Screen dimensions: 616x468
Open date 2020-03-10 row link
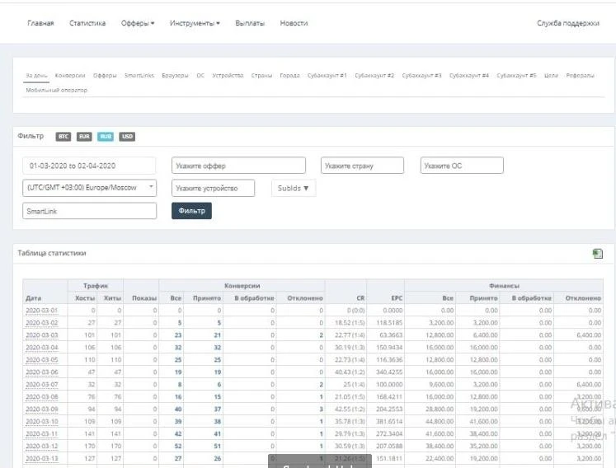[x=41, y=422]
